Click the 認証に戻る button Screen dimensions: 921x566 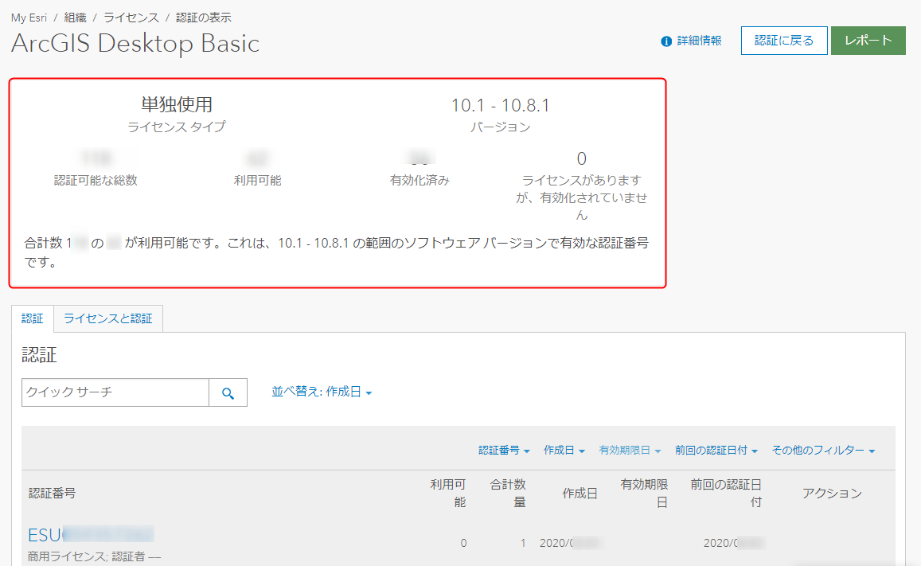pyautogui.click(x=784, y=41)
